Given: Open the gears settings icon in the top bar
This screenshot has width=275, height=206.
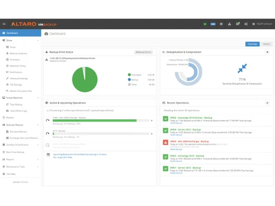Looking at the screenshot, I should pos(246,24).
